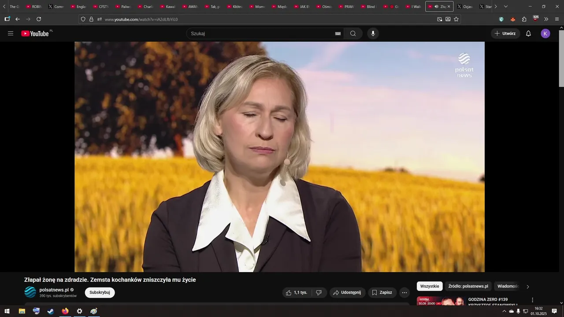Go back one page in browser
Image resolution: width=564 pixels, height=317 pixels.
click(x=18, y=19)
